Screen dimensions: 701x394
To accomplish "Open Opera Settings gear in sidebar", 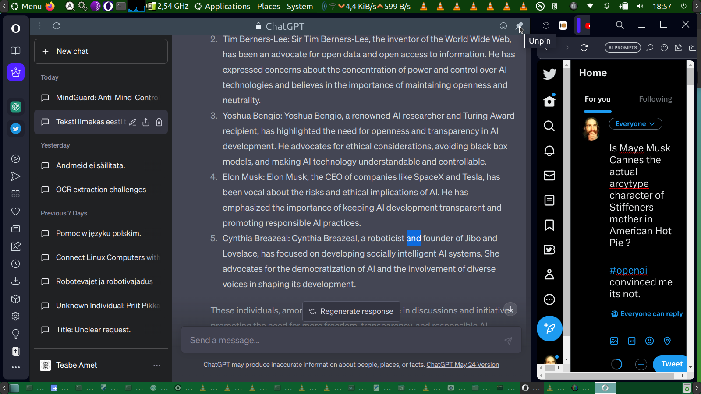I will click(16, 317).
